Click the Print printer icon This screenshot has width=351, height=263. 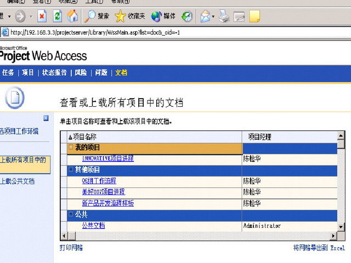(224, 16)
